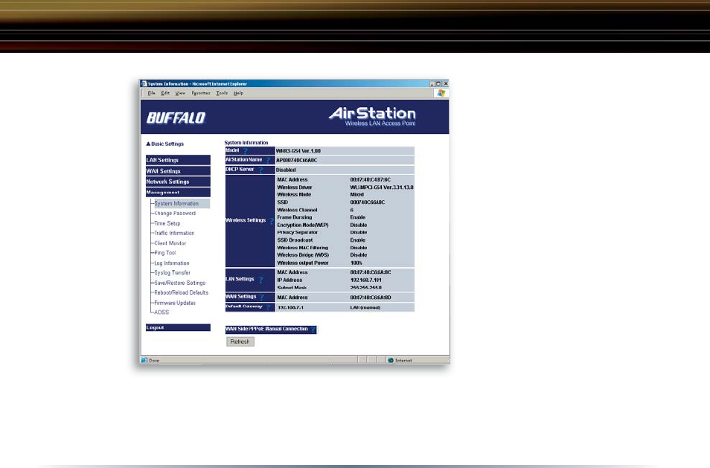Click the Wireless Bridge (WDS) label
The width and height of the screenshot is (710, 468).
pos(303,254)
